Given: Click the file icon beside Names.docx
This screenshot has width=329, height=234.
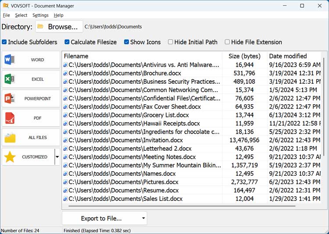Looking at the screenshot, I should (65, 174).
